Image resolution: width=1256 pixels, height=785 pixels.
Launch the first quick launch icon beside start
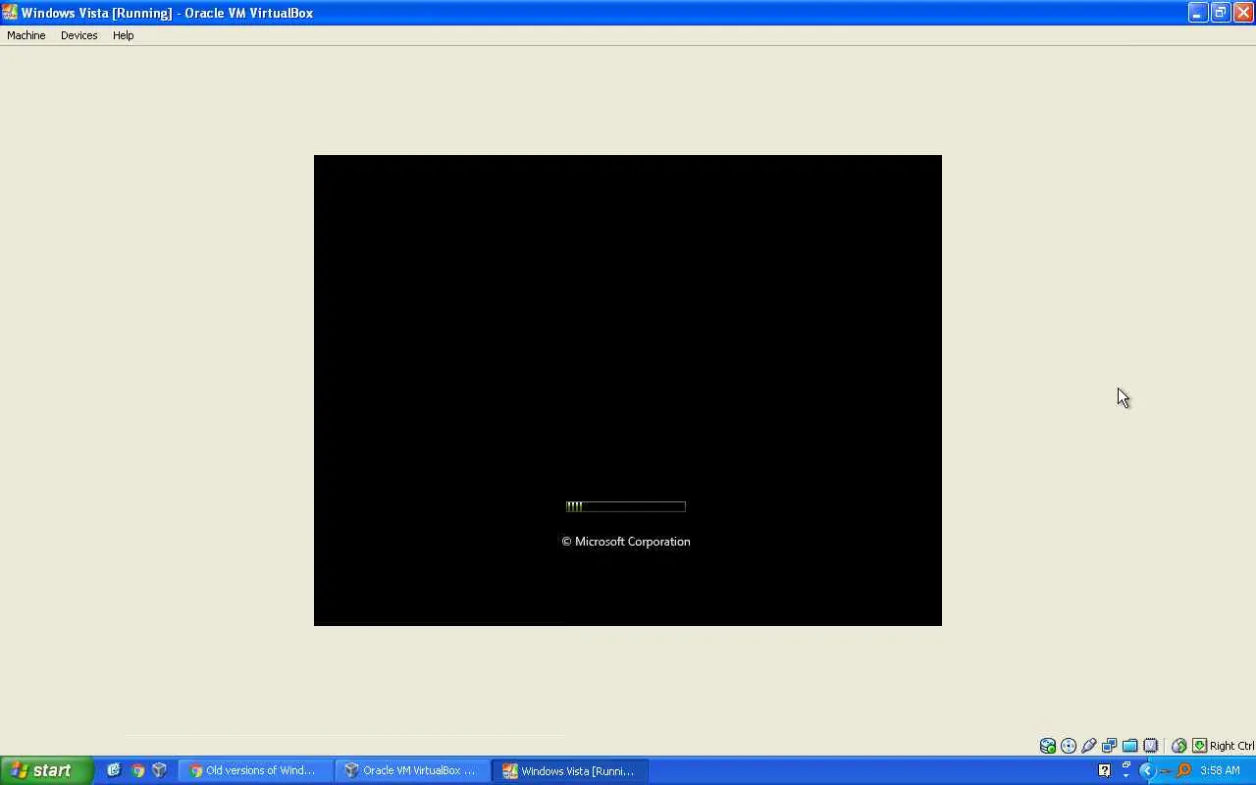coord(114,770)
